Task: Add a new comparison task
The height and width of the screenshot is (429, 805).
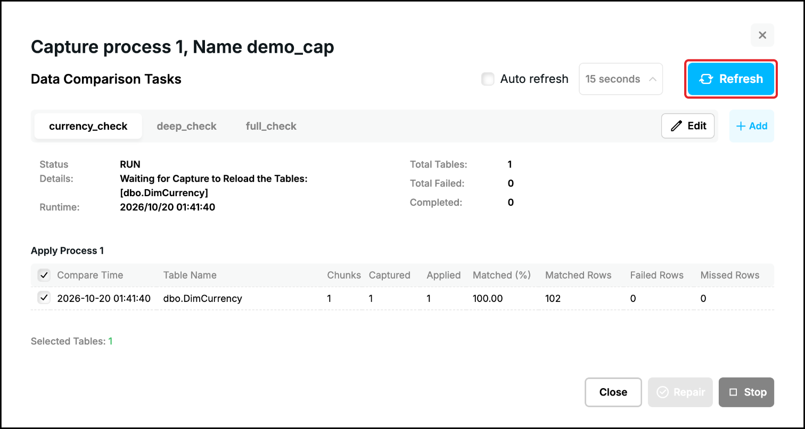Action: [751, 126]
